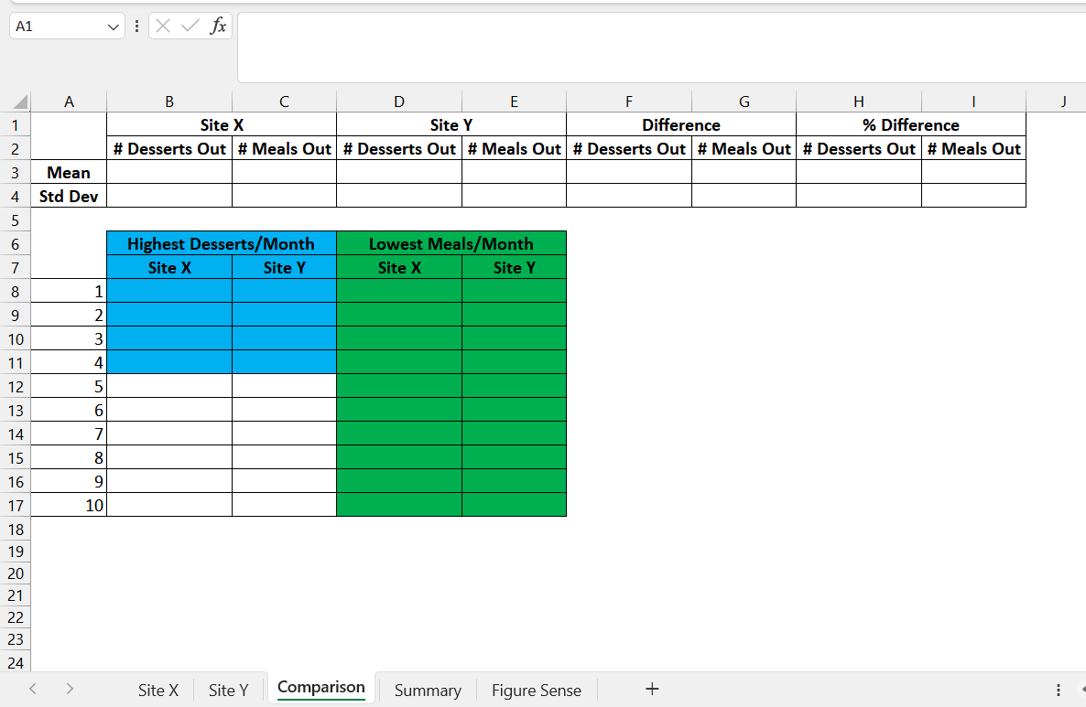Select the Std Dev row label cell
The image size is (1086, 707).
tap(69, 195)
